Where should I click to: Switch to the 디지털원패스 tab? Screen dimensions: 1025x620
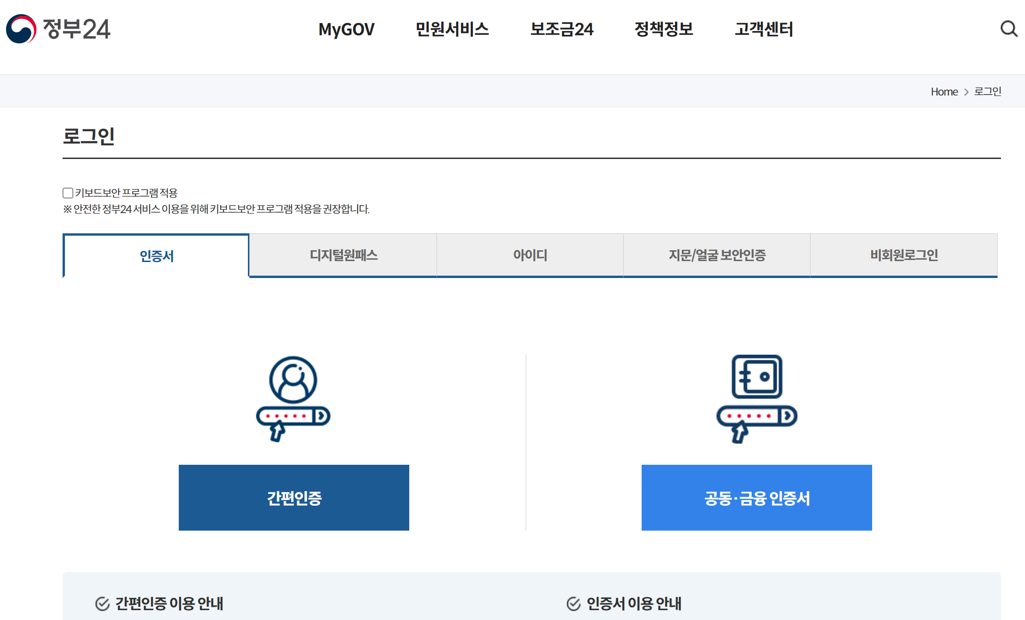(343, 255)
